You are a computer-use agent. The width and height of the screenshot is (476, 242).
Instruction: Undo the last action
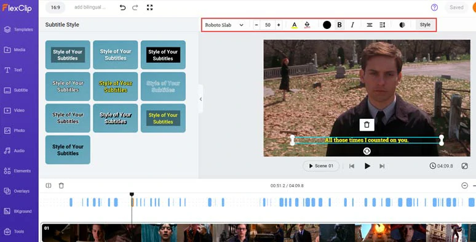122,7
